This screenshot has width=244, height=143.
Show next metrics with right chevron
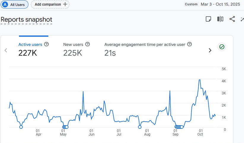pos(210,50)
